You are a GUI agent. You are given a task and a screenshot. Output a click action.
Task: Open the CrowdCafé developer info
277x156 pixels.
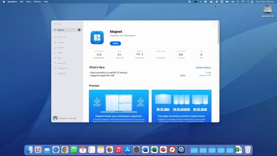[160, 55]
